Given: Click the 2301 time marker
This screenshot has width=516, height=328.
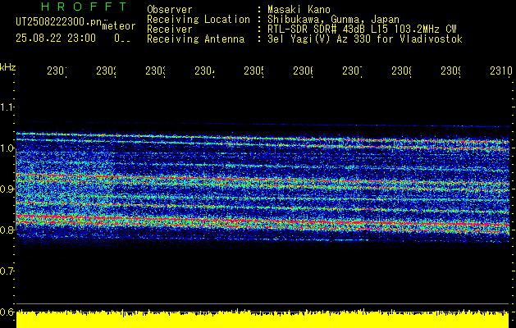Looking at the screenshot, I should pyautogui.click(x=57, y=71).
